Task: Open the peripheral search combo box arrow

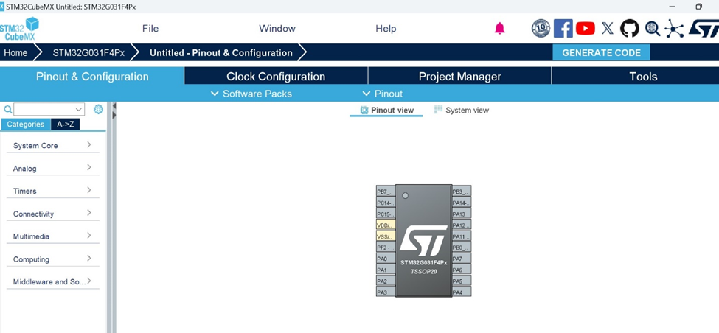Action: [x=79, y=110]
